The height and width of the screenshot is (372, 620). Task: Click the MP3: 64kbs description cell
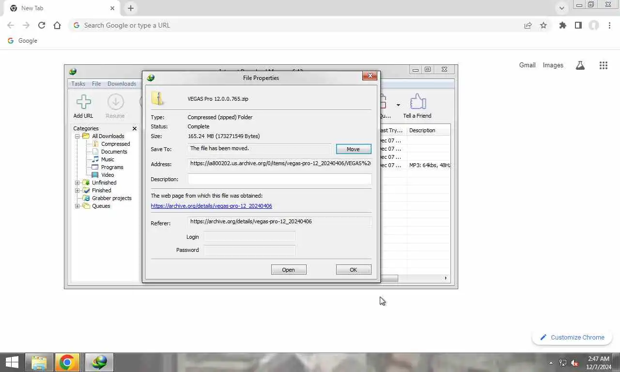[429, 165]
